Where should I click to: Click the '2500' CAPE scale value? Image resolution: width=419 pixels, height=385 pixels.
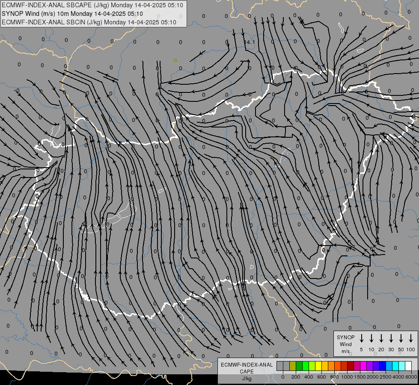pos(385,377)
